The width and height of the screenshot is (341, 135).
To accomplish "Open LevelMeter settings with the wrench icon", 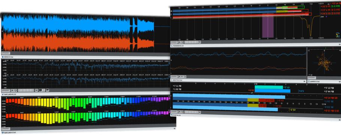I will (180, 112).
